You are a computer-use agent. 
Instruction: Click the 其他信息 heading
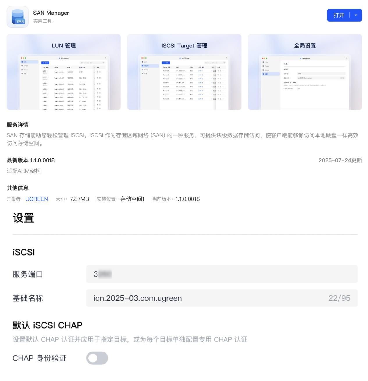coord(17,188)
